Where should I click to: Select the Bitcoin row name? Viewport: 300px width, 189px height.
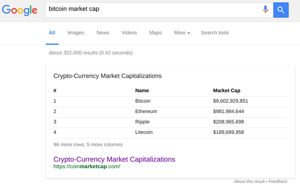[x=143, y=101]
